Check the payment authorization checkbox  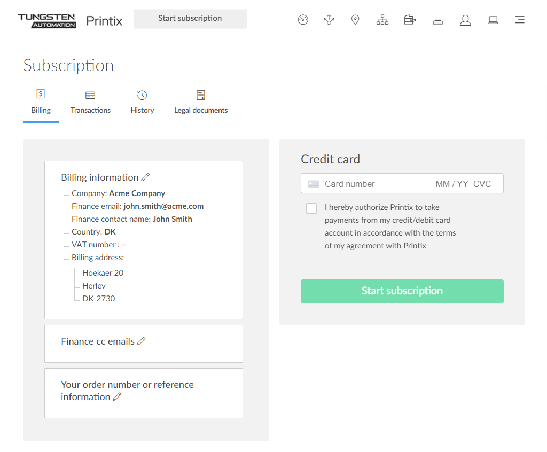[311, 208]
